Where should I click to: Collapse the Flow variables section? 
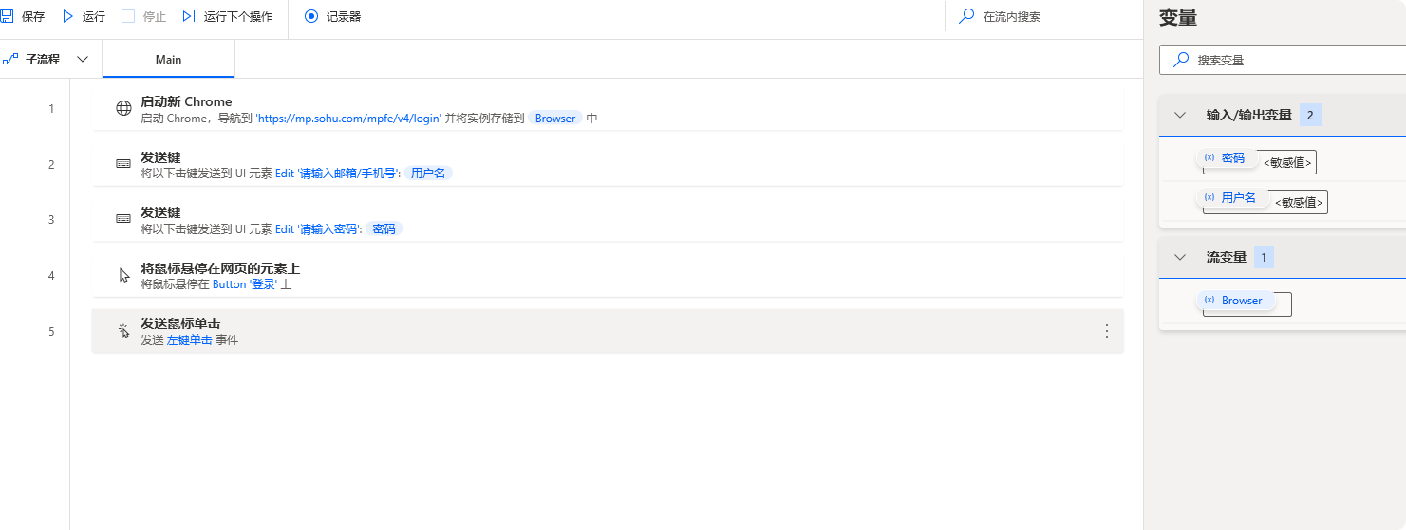click(x=1180, y=257)
